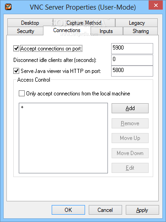166x222 pixels.
Task: Click the Remove button
Action: (x=130, y=123)
